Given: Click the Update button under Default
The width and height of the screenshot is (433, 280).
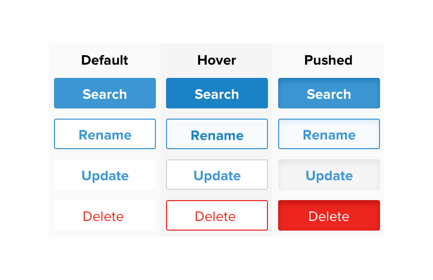Looking at the screenshot, I should (x=105, y=175).
